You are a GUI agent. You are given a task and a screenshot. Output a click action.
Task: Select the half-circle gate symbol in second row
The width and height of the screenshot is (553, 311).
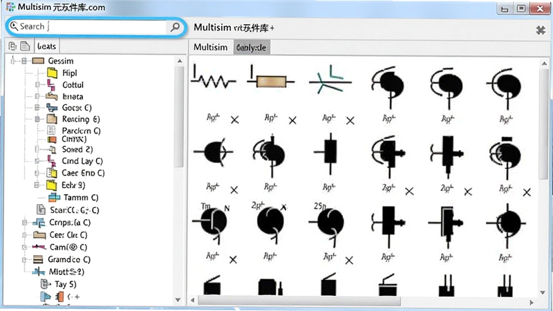214,151
